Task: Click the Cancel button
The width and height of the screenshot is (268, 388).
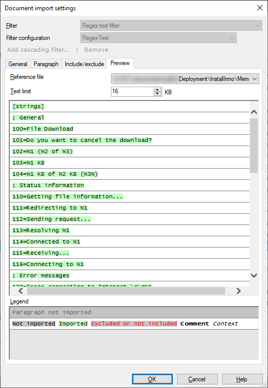Action: 197,379
